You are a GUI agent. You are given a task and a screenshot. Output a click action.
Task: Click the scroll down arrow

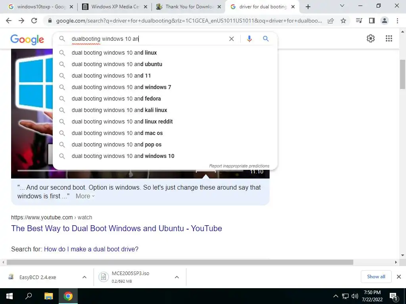point(402,255)
